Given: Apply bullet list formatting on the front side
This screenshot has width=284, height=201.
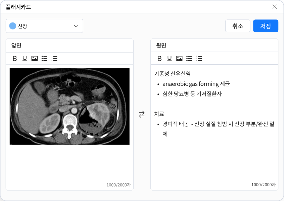Looking at the screenshot, I should tap(44, 58).
